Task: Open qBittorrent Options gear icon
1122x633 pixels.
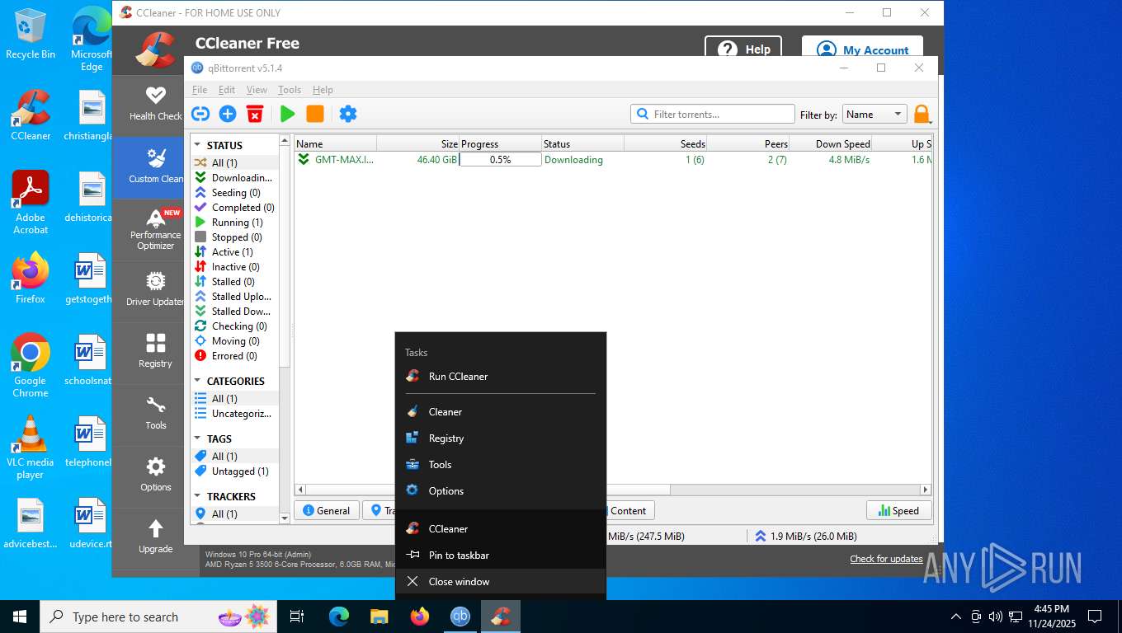Action: 348,114
